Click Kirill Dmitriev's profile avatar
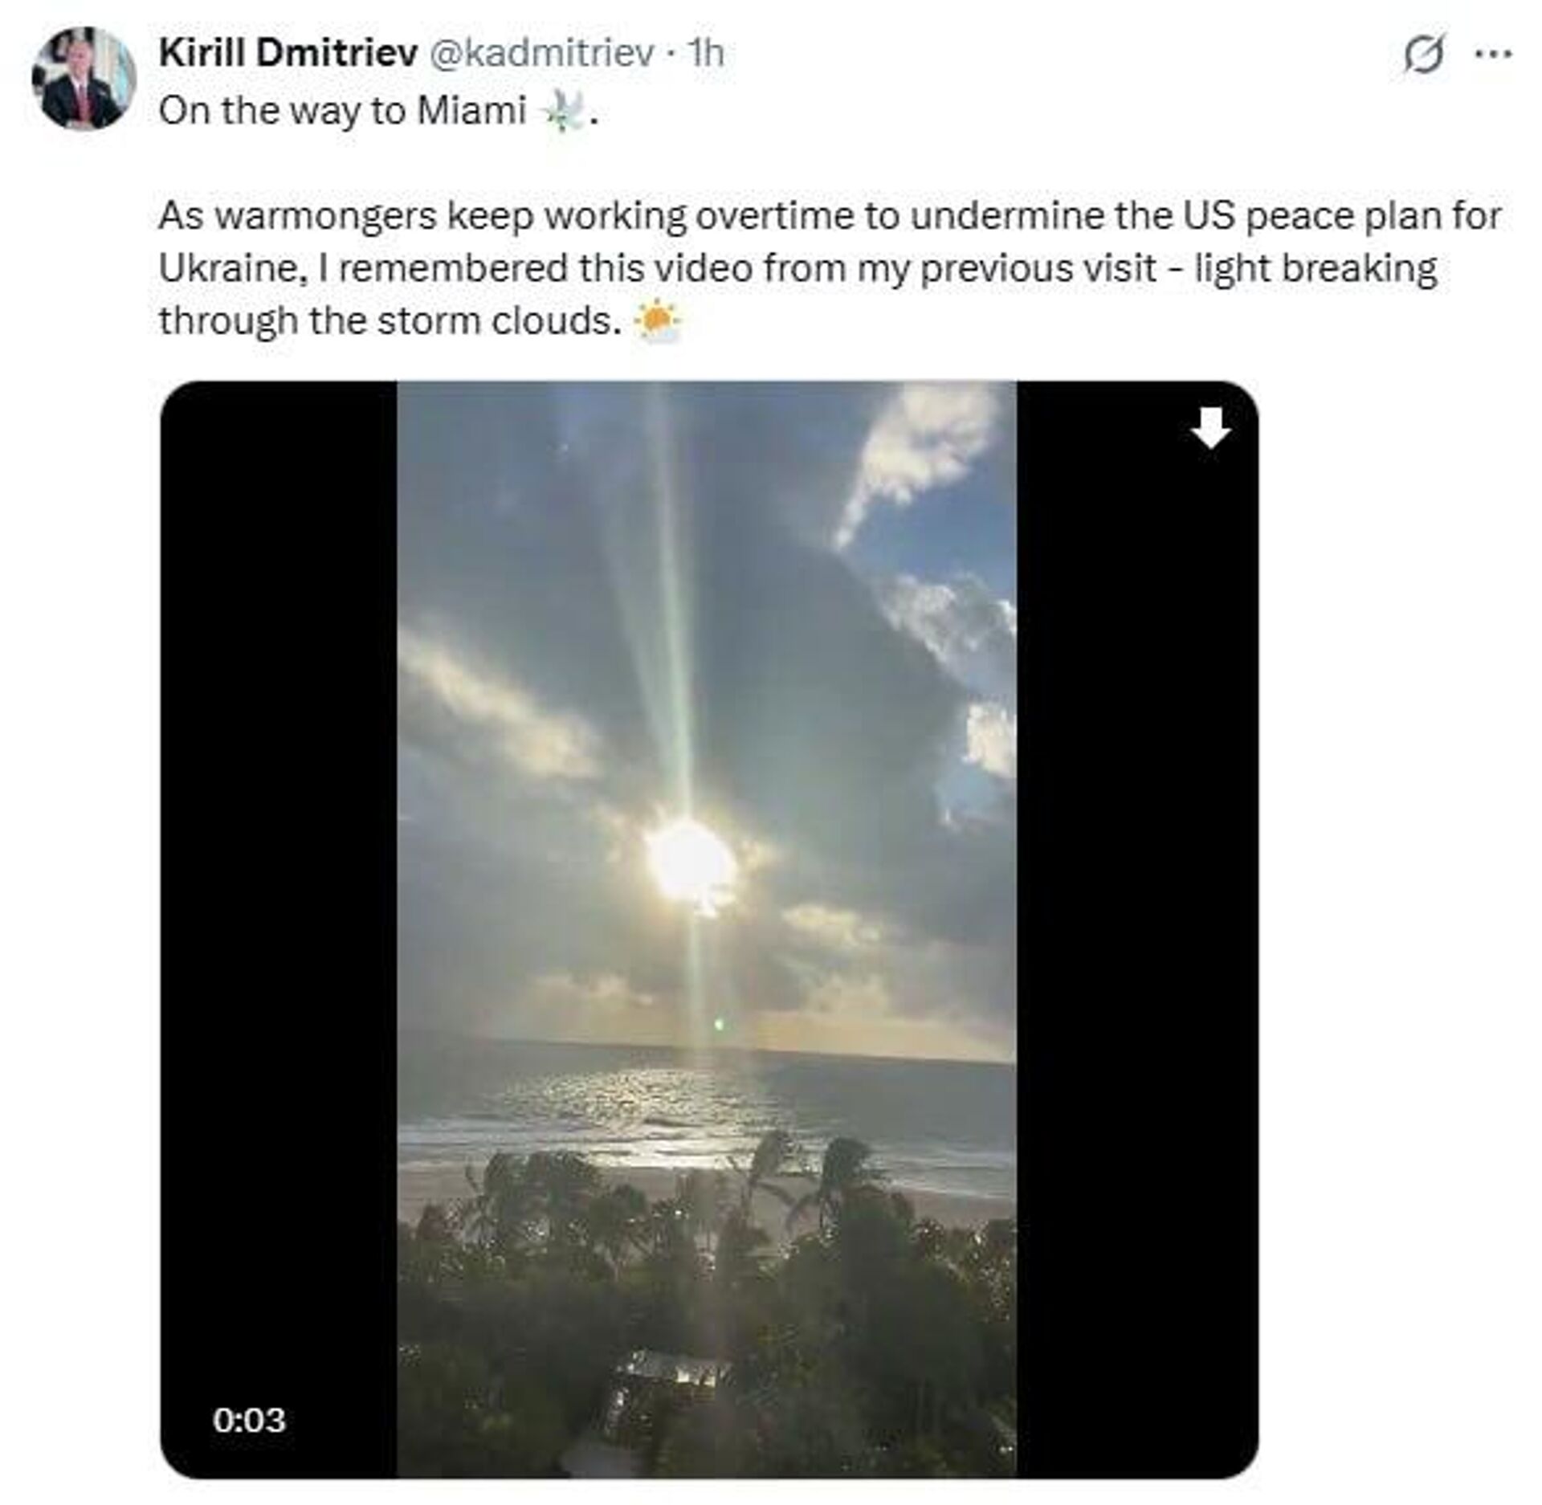This screenshot has width=1542, height=1505. [84, 78]
